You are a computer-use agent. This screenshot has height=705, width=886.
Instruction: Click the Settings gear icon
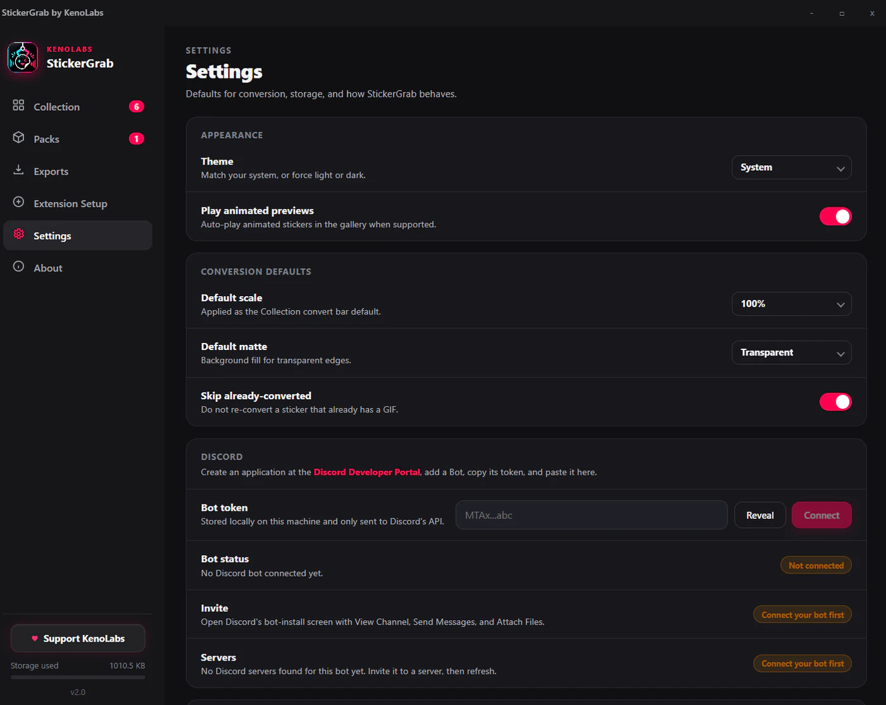(x=18, y=234)
